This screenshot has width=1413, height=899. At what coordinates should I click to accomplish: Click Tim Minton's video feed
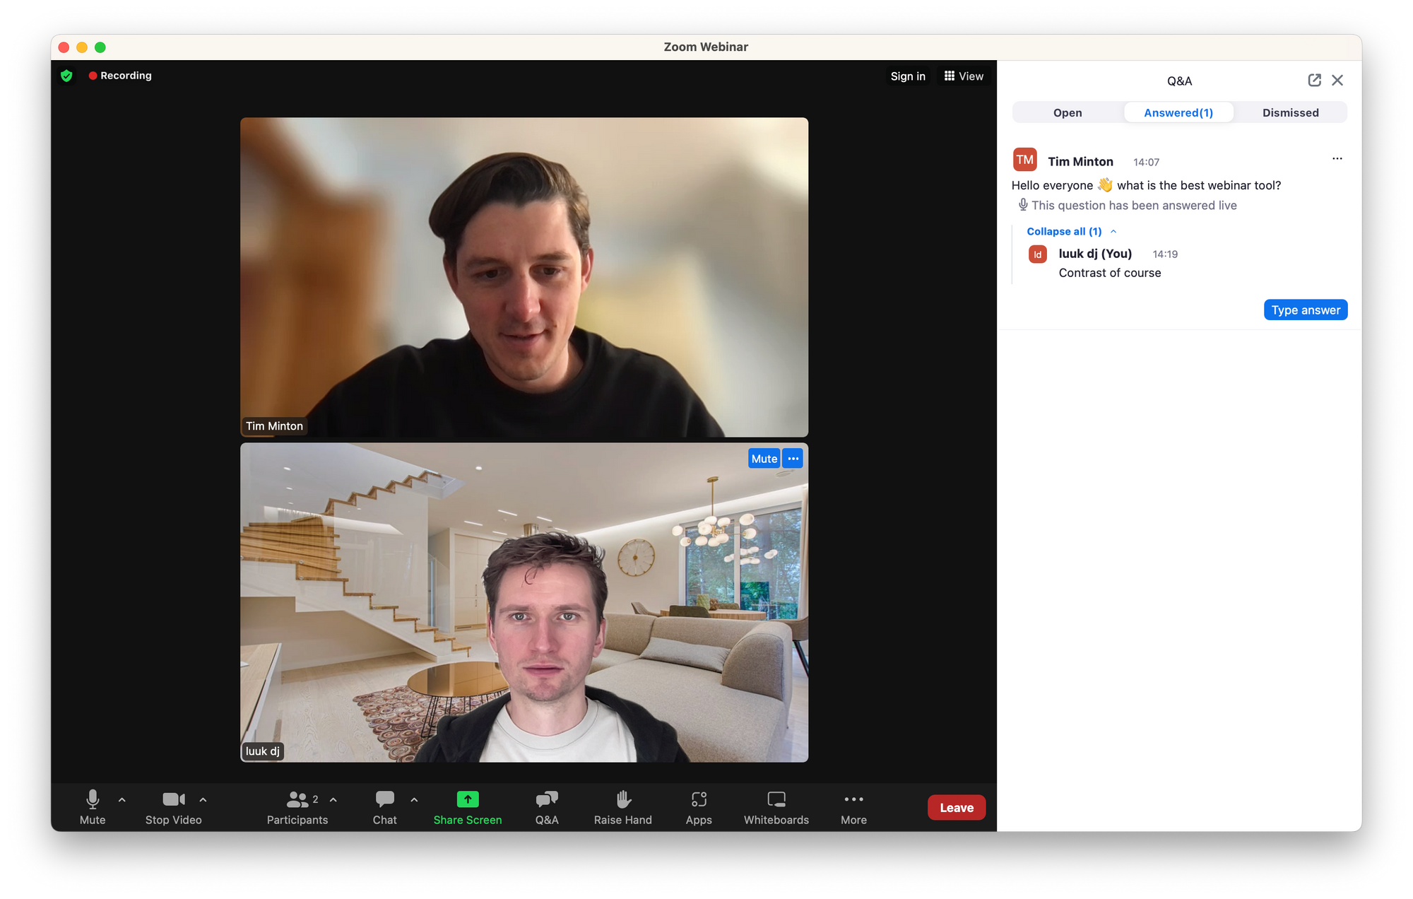tap(524, 277)
